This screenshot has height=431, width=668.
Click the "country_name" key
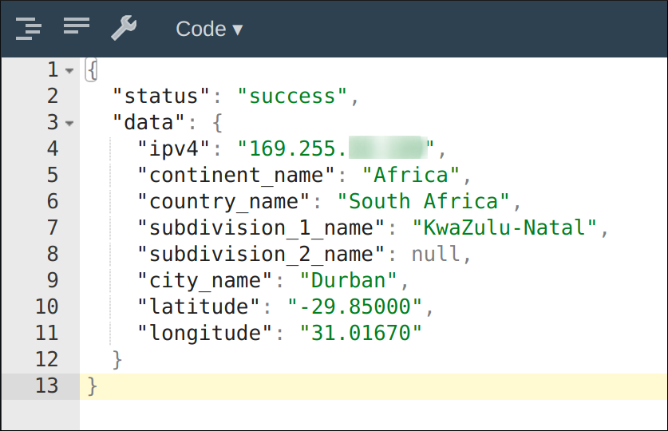pos(223,201)
